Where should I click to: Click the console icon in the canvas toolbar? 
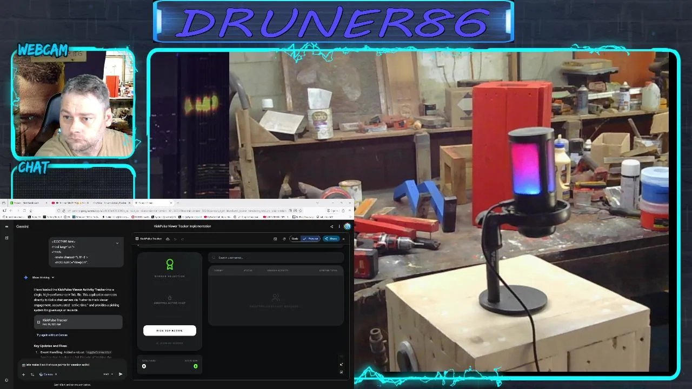pyautogui.click(x=275, y=239)
